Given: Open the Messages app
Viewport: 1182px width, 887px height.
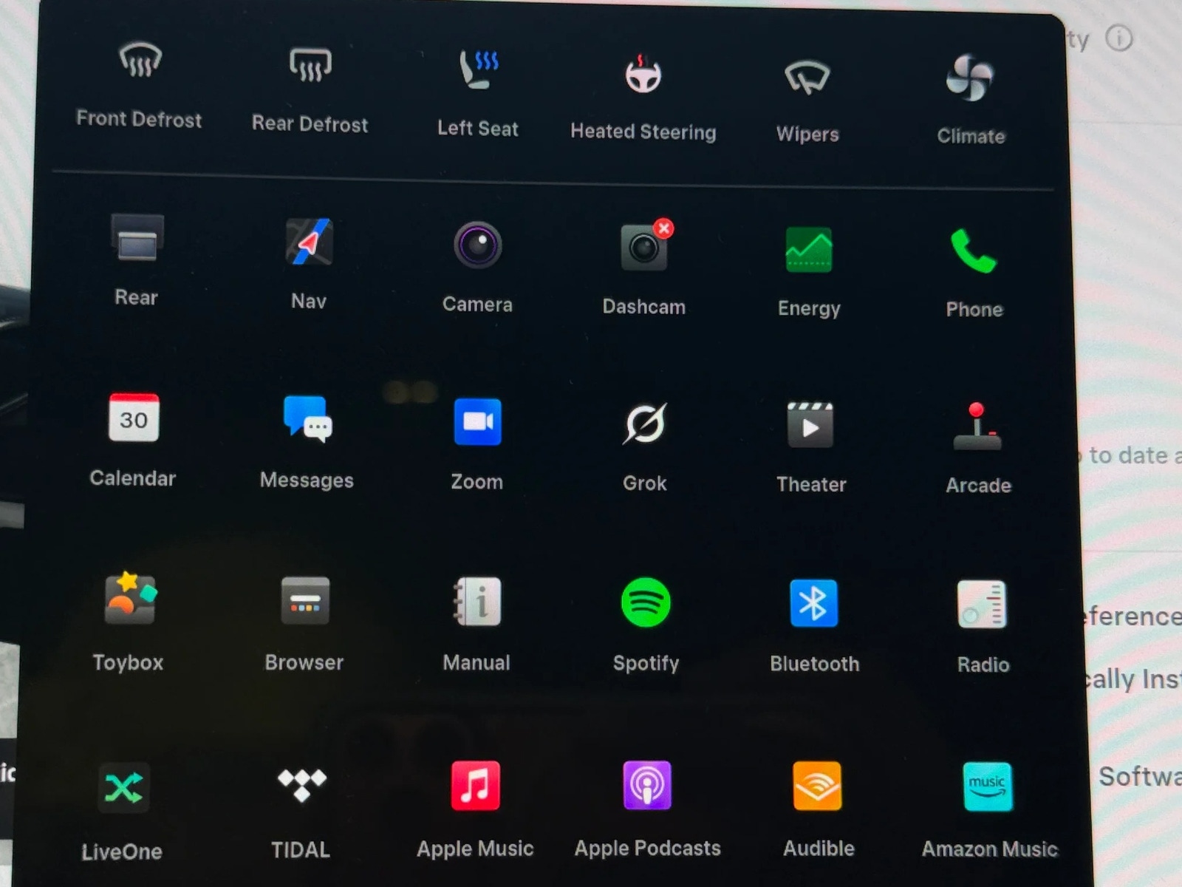Looking at the screenshot, I should (308, 419).
